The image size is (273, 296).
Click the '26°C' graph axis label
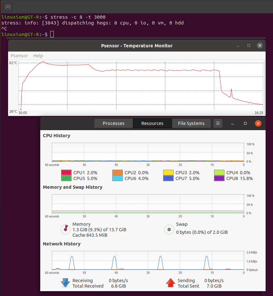[x=13, y=111]
